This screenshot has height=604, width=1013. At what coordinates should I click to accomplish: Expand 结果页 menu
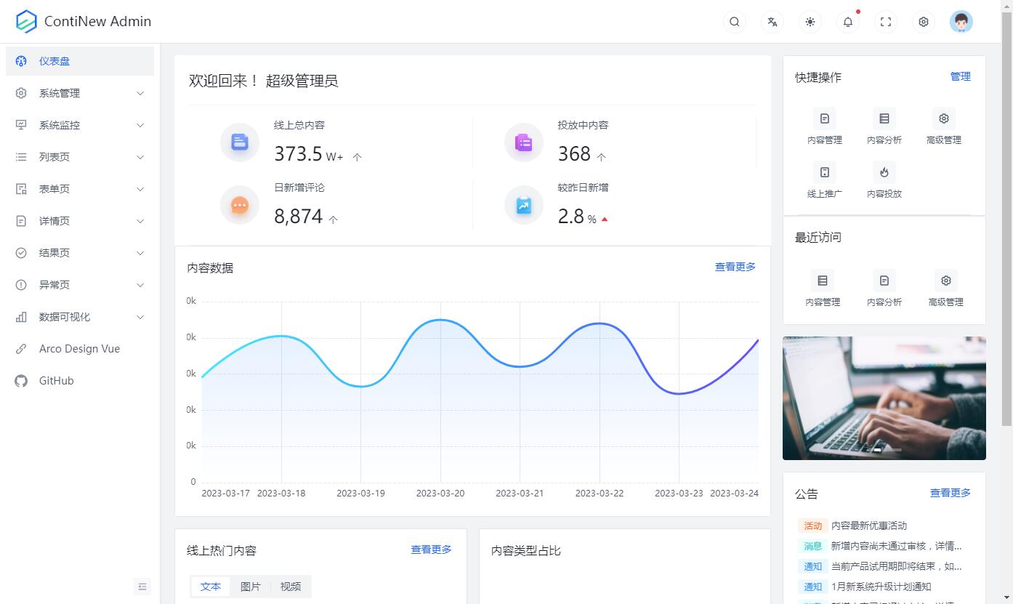tap(80, 253)
